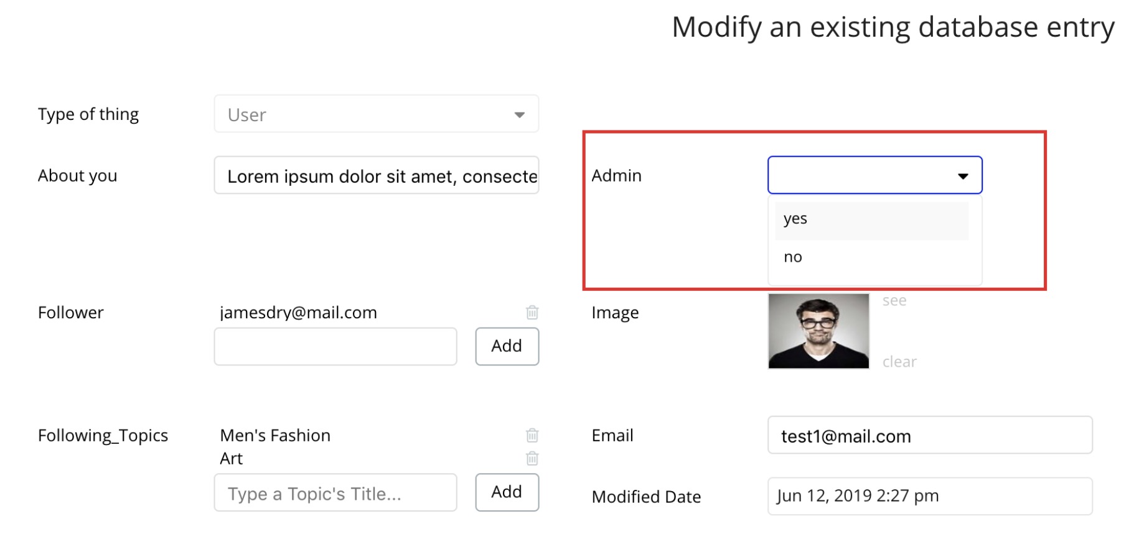Viewport: 1139px width, 552px height.
Task: Click the Type of thing dropdown arrow
Action: [519, 115]
